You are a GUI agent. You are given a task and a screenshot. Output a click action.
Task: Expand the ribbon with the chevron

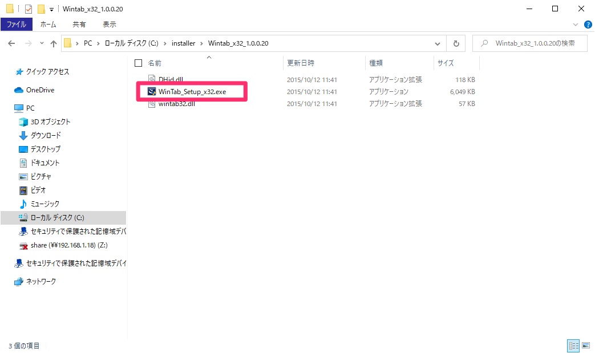point(575,25)
